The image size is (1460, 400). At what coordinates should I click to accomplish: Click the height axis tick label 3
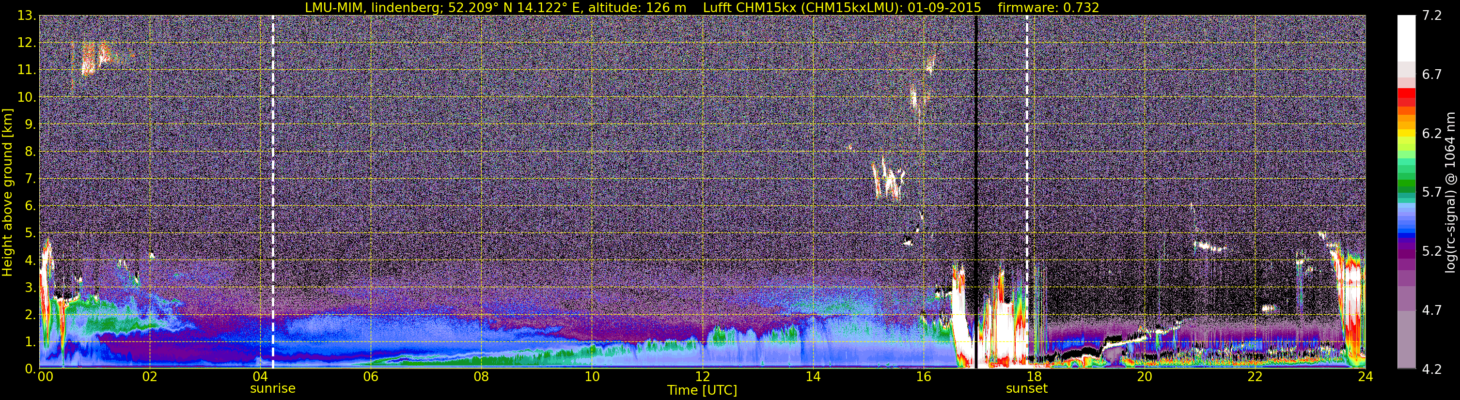pyautogui.click(x=30, y=287)
